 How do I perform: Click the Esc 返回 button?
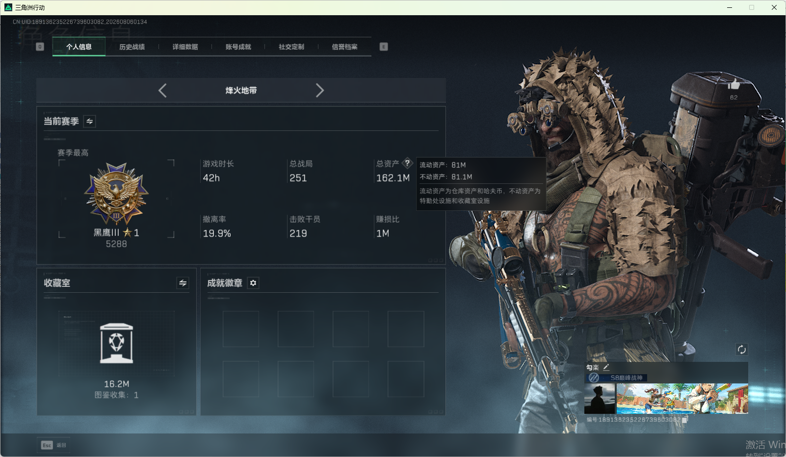pos(53,445)
